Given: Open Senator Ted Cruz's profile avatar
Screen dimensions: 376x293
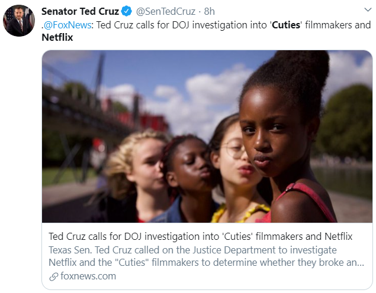Looking at the screenshot, I should [x=18, y=20].
